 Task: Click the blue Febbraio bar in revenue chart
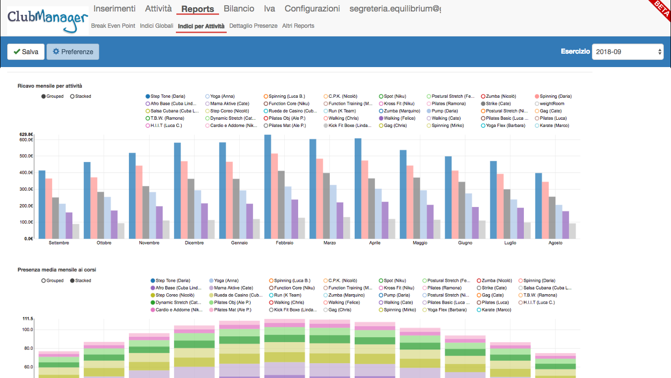267,187
